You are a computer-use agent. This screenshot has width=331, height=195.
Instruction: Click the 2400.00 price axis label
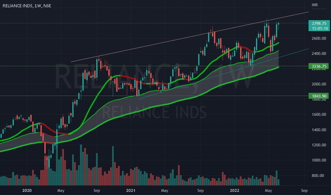319,54
